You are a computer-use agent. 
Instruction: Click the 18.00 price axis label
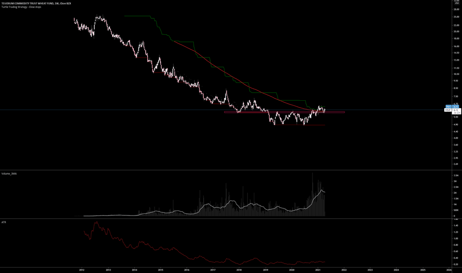(x=456, y=39)
